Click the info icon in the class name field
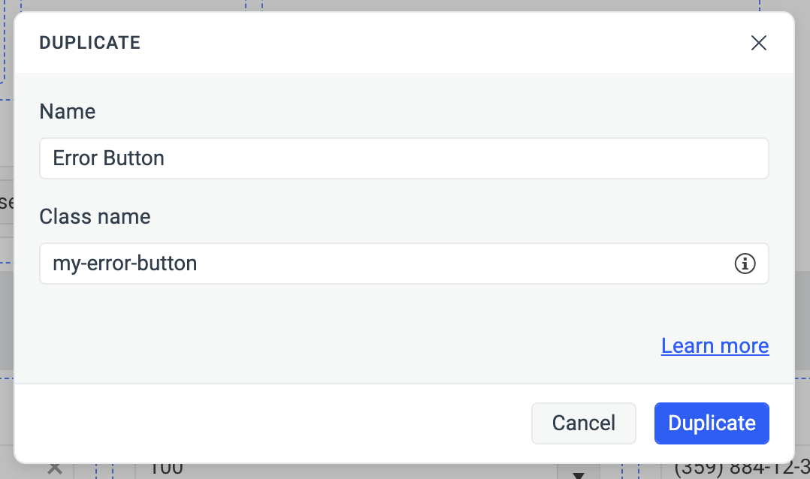810x479 pixels. coord(745,264)
